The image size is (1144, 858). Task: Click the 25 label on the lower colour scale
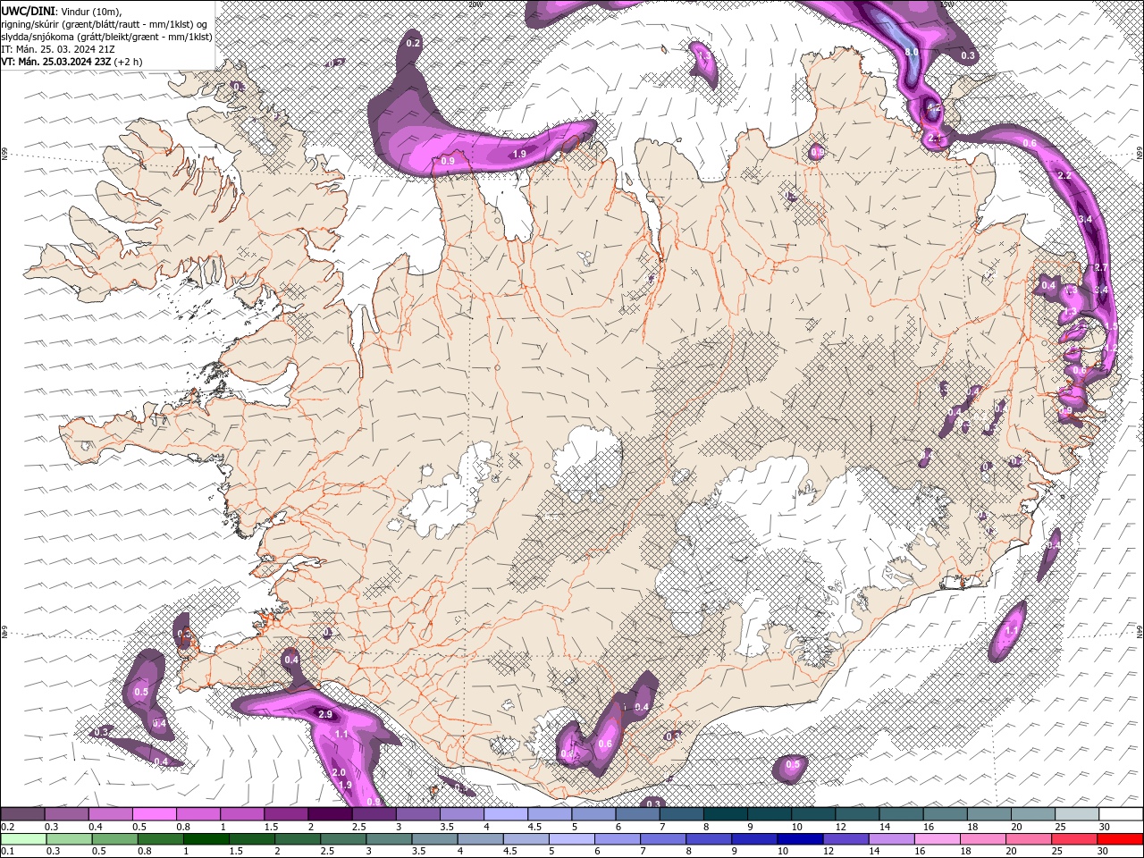(1057, 852)
